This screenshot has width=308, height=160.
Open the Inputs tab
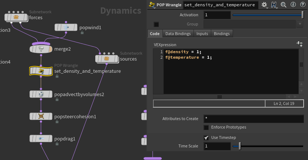202,34
